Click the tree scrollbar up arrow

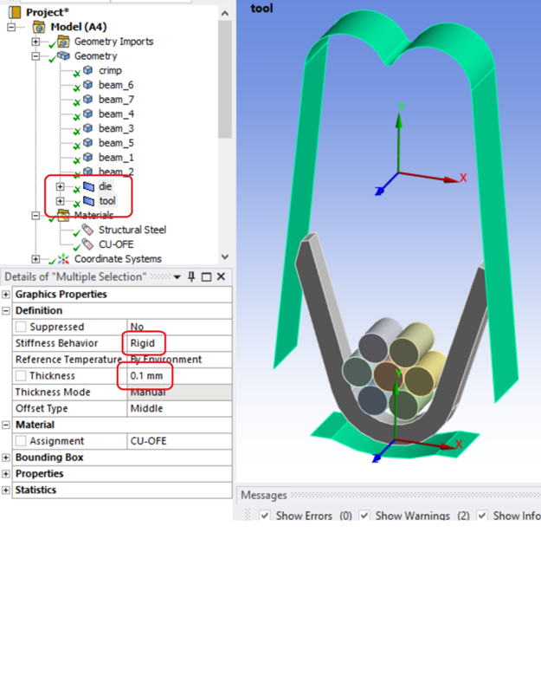pos(225,13)
